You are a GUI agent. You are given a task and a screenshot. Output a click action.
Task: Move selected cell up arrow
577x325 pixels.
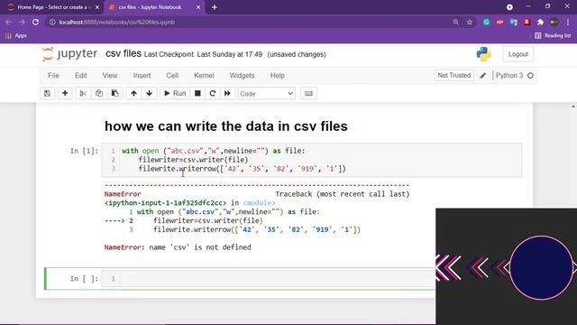tap(133, 93)
